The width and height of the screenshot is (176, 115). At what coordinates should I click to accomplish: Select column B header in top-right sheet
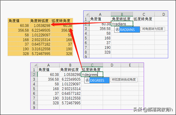122,14
